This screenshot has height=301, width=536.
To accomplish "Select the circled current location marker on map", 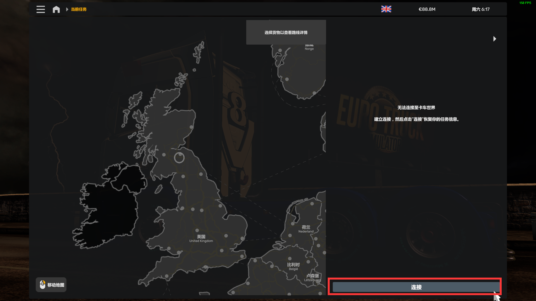I will click(x=179, y=157).
